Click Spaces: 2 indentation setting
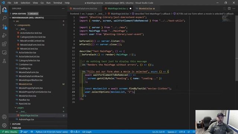 [172, 132]
